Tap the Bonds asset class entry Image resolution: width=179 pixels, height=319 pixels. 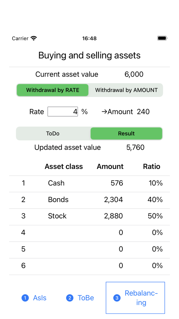pyautogui.click(x=58, y=200)
